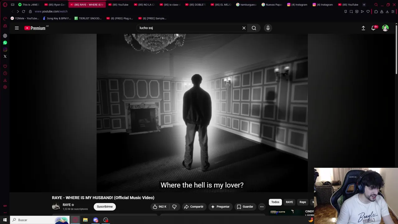Open the (6) (FREE) Plug bookmark
The image size is (398, 224).
click(120, 18)
